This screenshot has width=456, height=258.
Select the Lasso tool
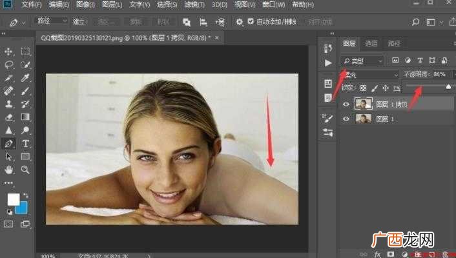point(9,64)
